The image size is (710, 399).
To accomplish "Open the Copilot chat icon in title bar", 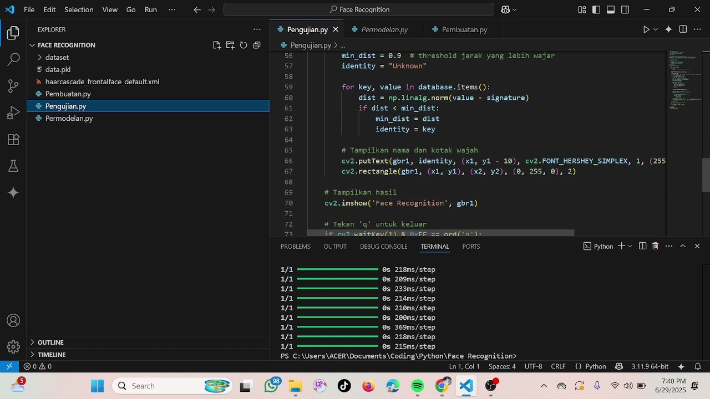I will click(x=505, y=9).
